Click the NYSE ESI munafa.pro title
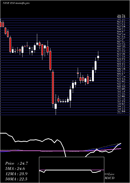 point(16,3)
